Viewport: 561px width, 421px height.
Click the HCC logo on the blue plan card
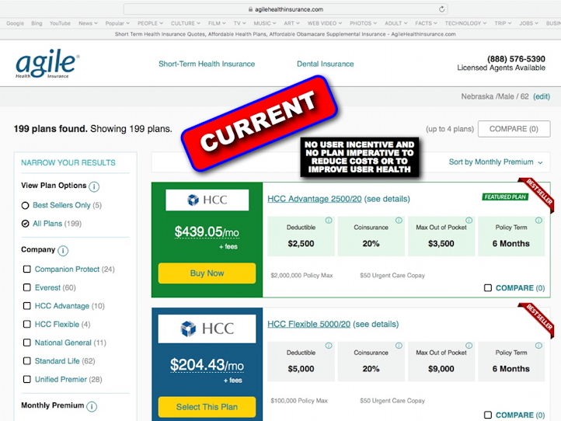pyautogui.click(x=207, y=329)
